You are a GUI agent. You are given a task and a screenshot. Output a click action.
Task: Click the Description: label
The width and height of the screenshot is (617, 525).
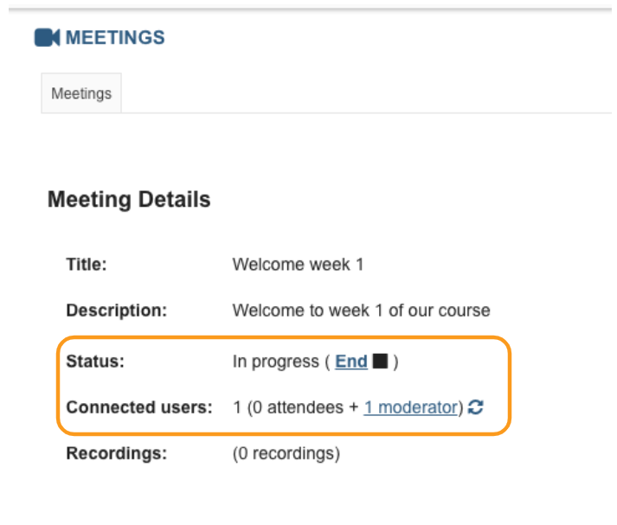click(x=117, y=311)
